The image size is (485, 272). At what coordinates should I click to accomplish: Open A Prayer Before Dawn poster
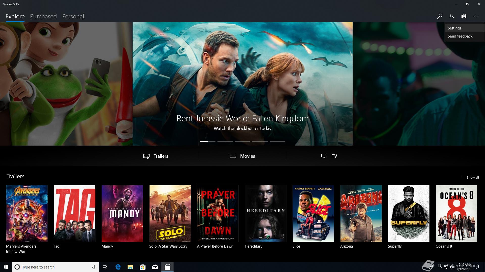(218, 214)
